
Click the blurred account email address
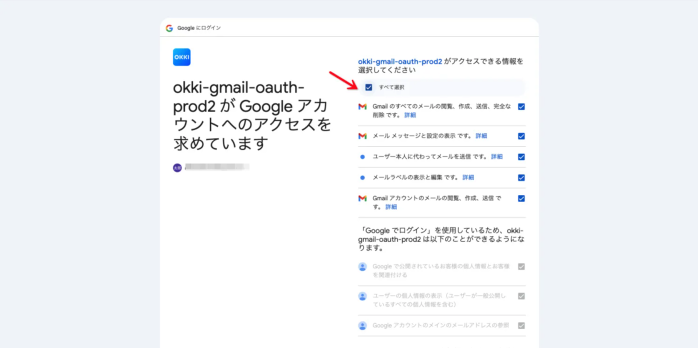tap(217, 167)
